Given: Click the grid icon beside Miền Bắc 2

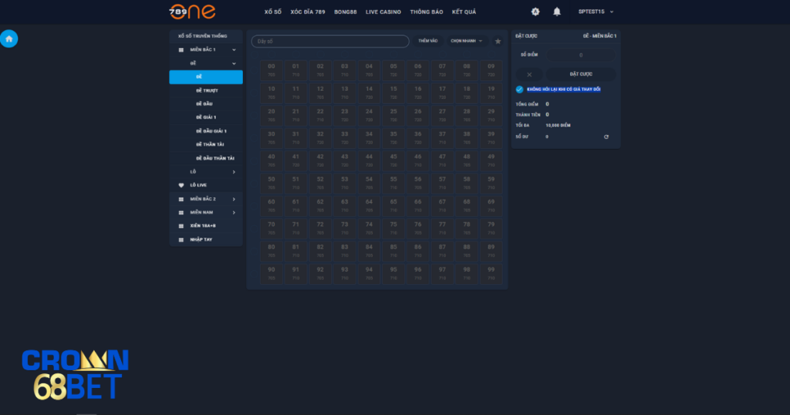Looking at the screenshot, I should (x=181, y=199).
